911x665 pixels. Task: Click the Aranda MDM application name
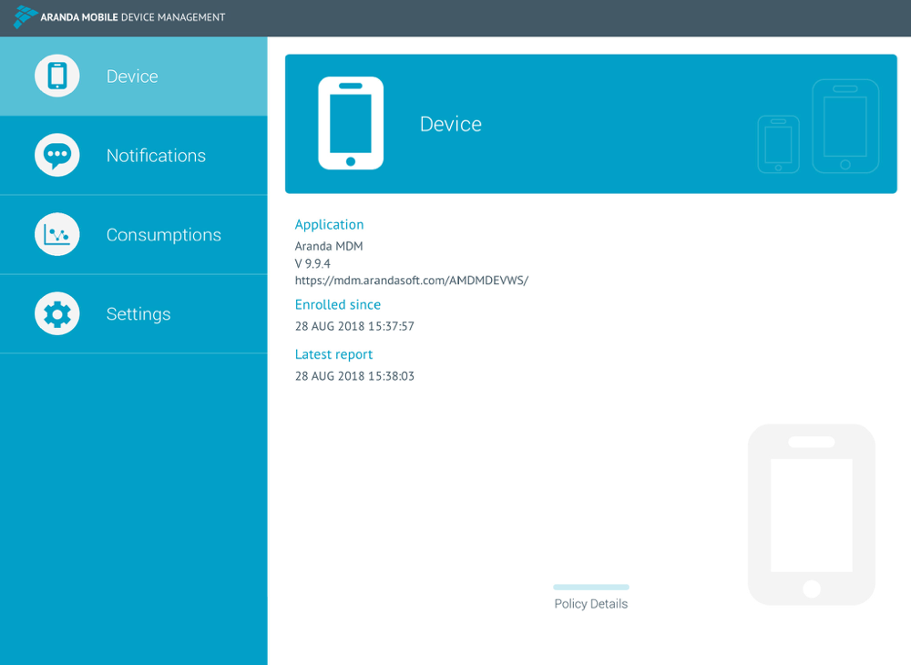click(329, 246)
